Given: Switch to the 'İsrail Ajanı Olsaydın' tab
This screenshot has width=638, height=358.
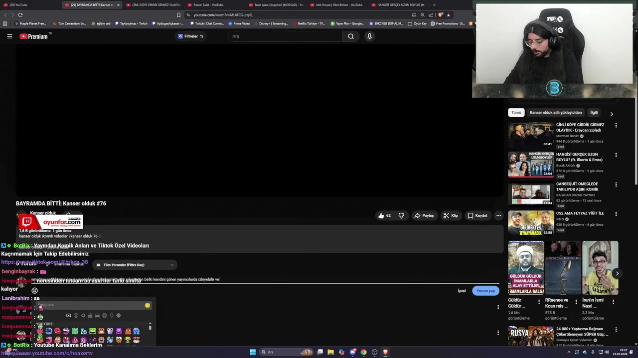Looking at the screenshot, I should pos(276,5).
